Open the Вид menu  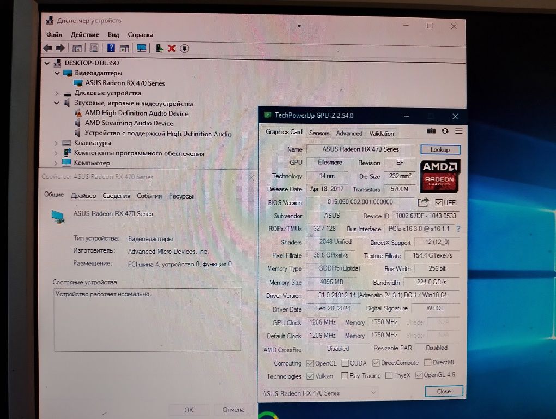pos(113,35)
